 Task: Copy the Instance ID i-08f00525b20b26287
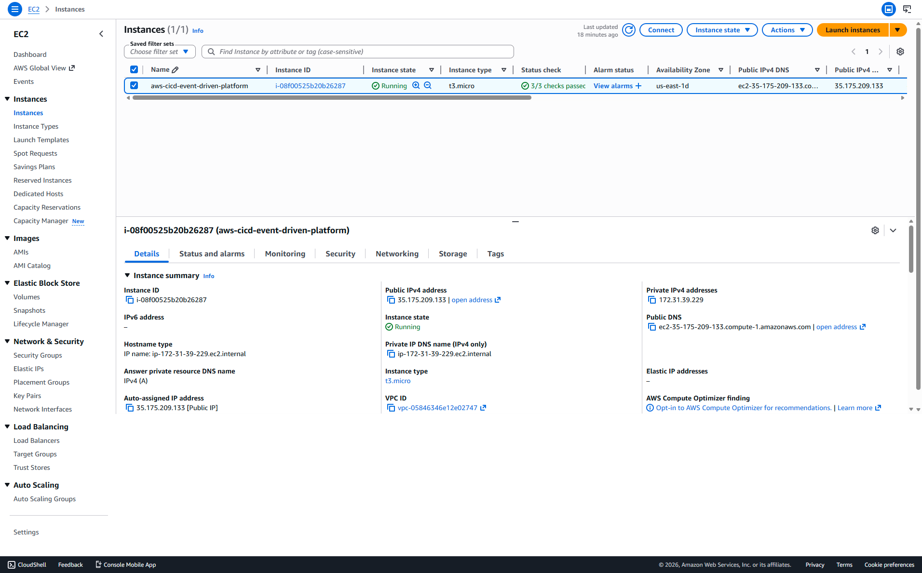130,300
